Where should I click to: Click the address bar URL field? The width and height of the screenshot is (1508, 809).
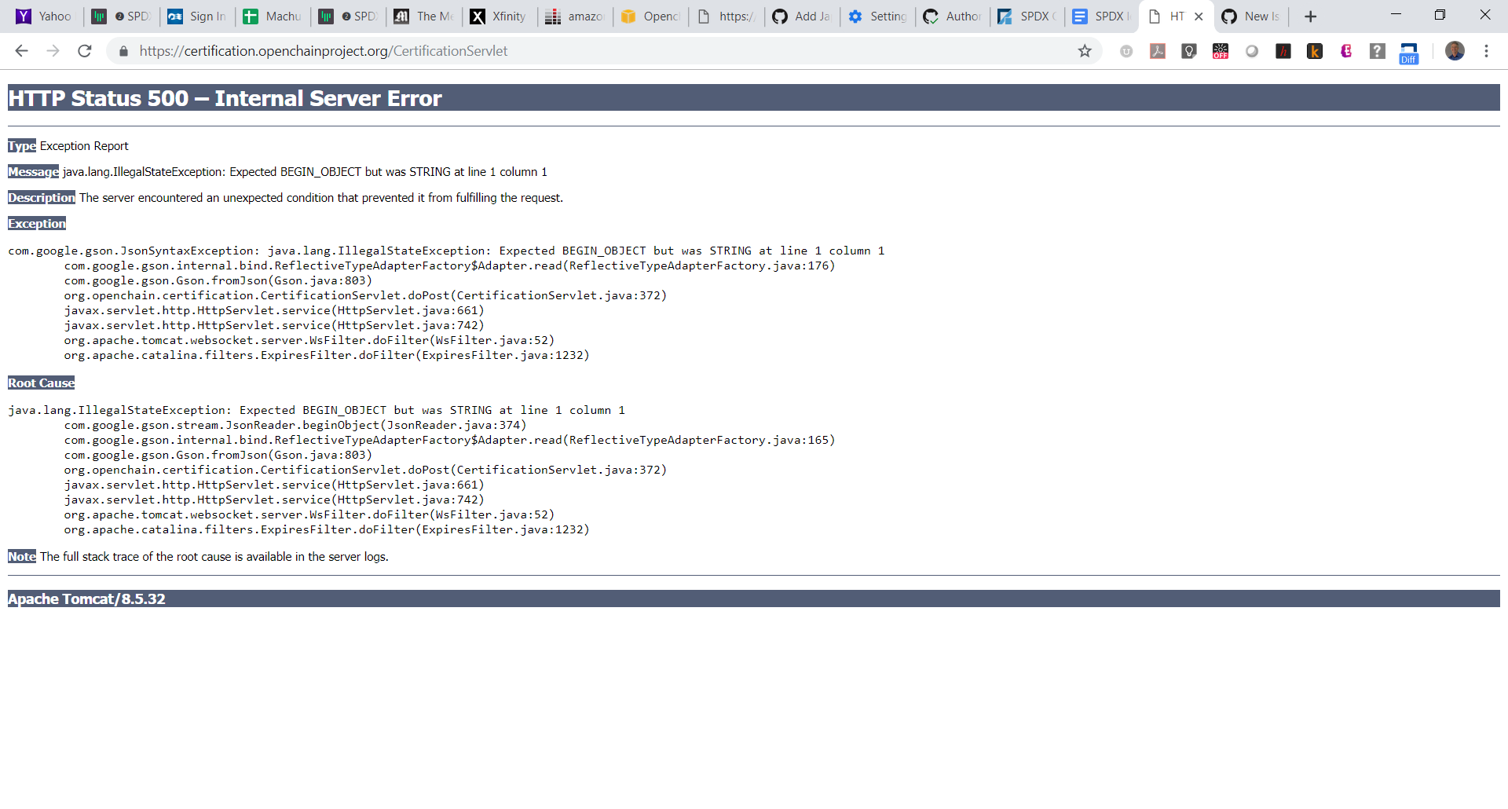(471, 51)
